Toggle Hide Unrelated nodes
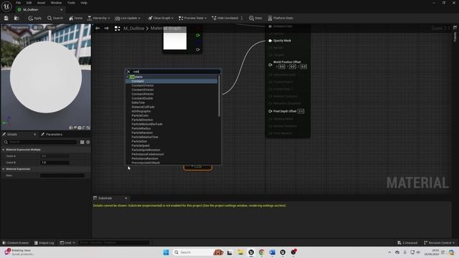Screen dimensions: 459x258 point(224,18)
